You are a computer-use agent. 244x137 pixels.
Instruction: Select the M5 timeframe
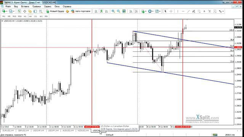pyautogui.click(x=9, y=16)
